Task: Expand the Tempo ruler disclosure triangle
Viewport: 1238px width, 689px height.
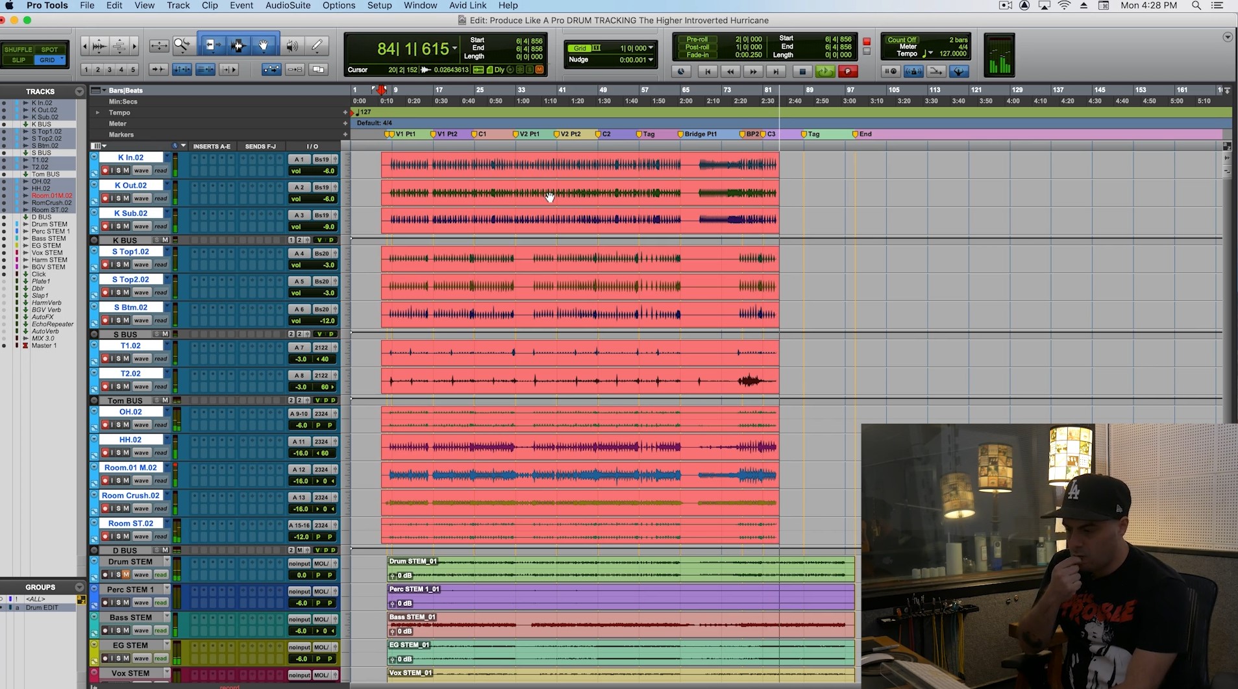Action: click(97, 113)
